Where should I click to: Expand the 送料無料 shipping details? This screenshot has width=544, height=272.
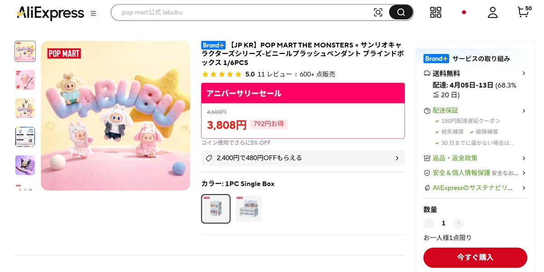524,73
